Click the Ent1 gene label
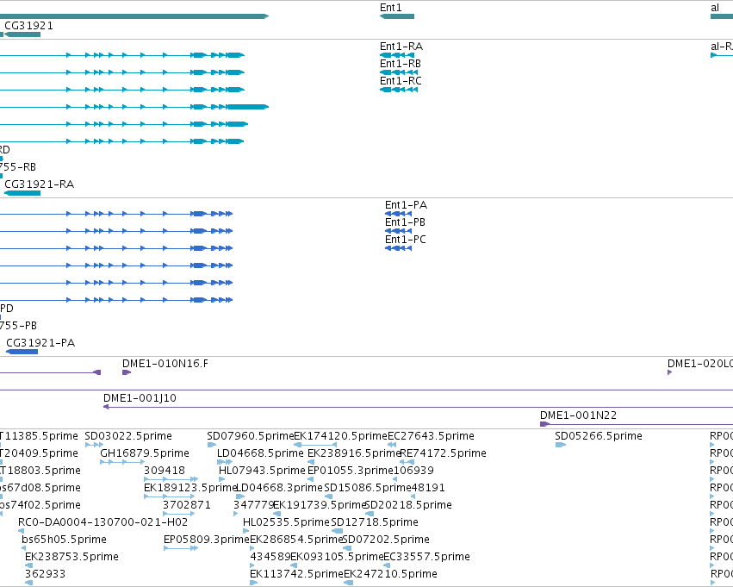 tap(391, 8)
